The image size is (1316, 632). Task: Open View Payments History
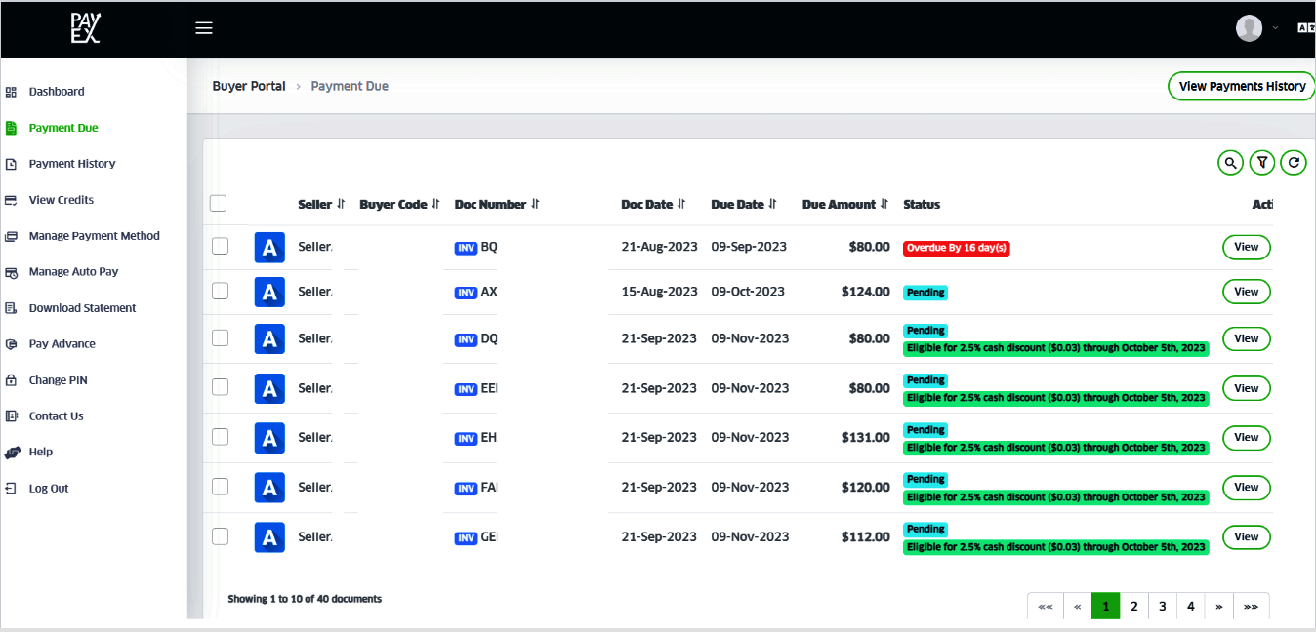point(1241,86)
